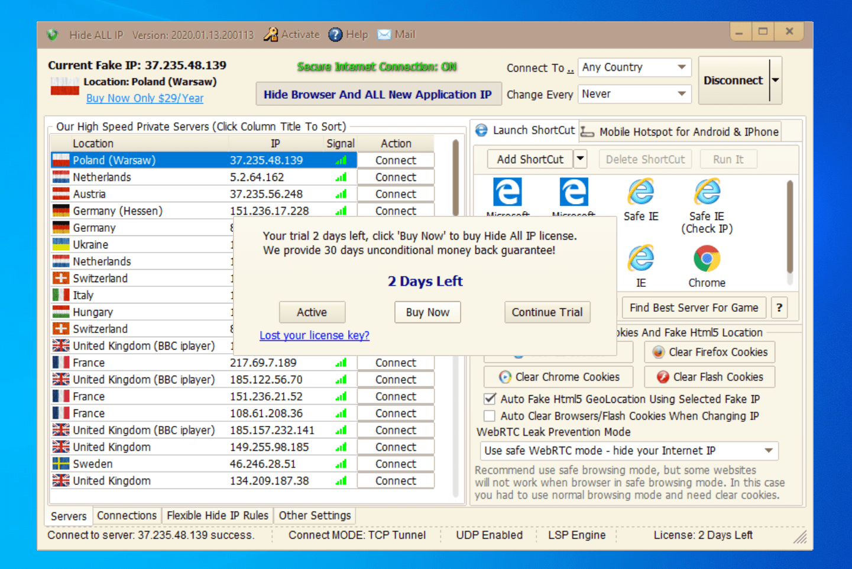Screen dimensions: 852x569
Task: Expand the Change Every dropdown
Action: [682, 94]
